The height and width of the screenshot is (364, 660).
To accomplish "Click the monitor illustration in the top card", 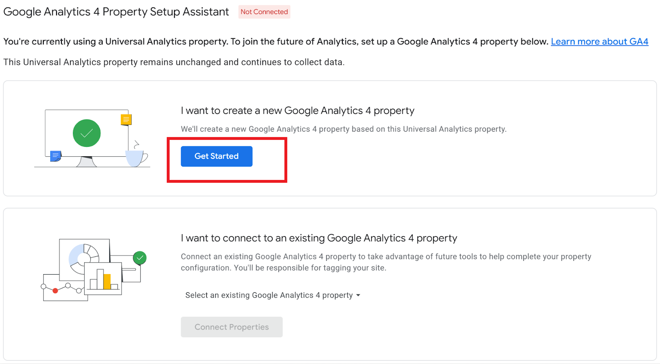I will tap(87, 136).
